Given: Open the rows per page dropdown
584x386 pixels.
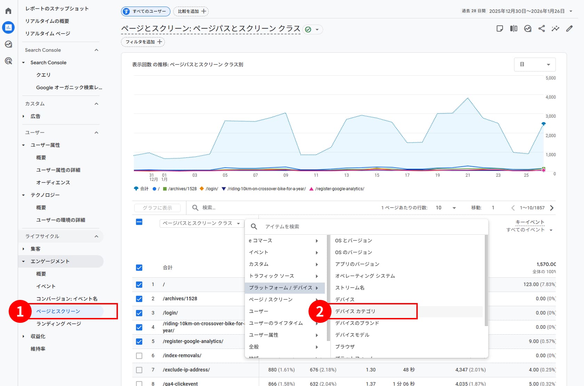Looking at the screenshot, I should click(446, 208).
